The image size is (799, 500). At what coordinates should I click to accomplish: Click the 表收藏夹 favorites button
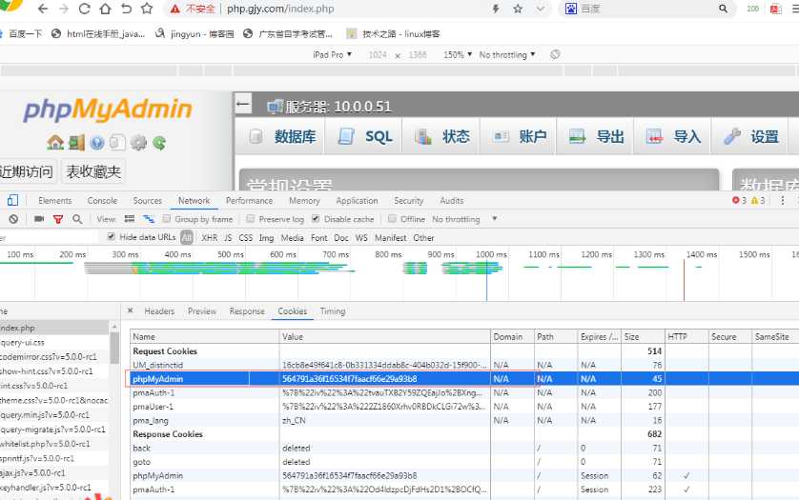point(93,171)
